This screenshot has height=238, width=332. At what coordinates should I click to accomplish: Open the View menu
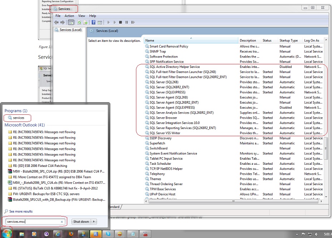(82, 16)
